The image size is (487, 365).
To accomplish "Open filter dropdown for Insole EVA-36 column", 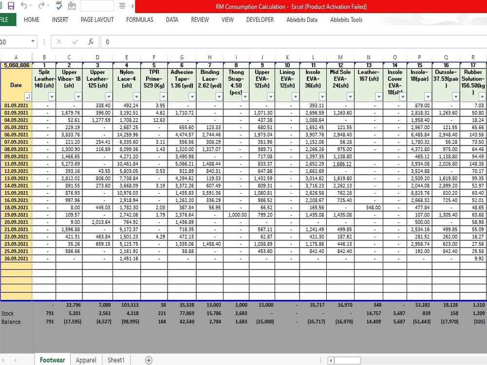I will pyautogui.click(x=322, y=97).
